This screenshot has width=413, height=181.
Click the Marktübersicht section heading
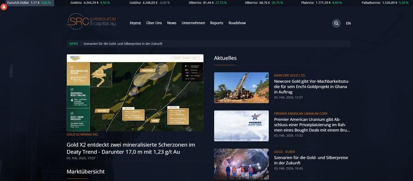point(86,171)
